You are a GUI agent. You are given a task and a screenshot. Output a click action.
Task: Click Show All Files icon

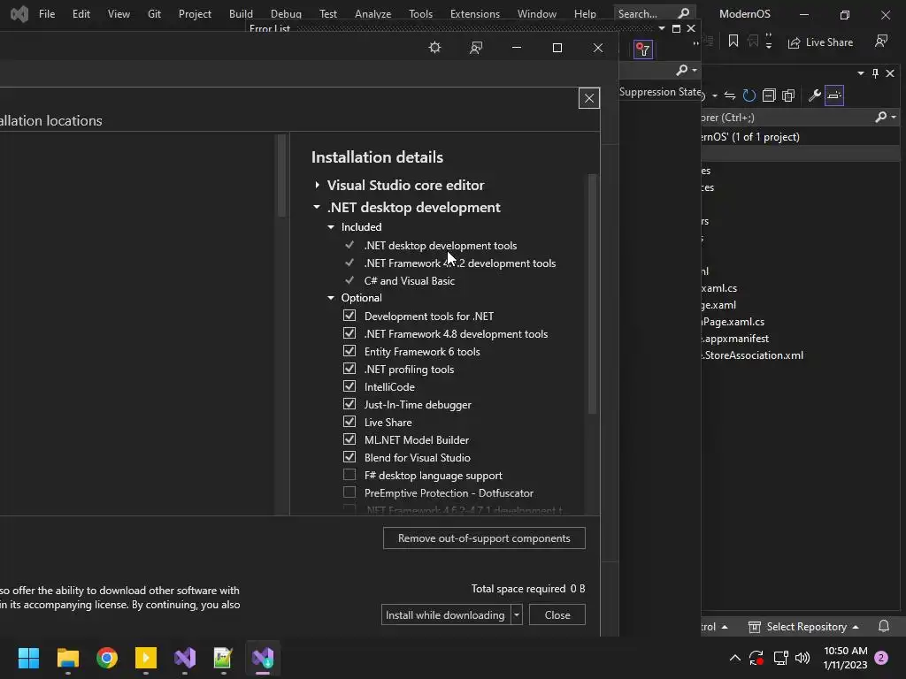788,95
